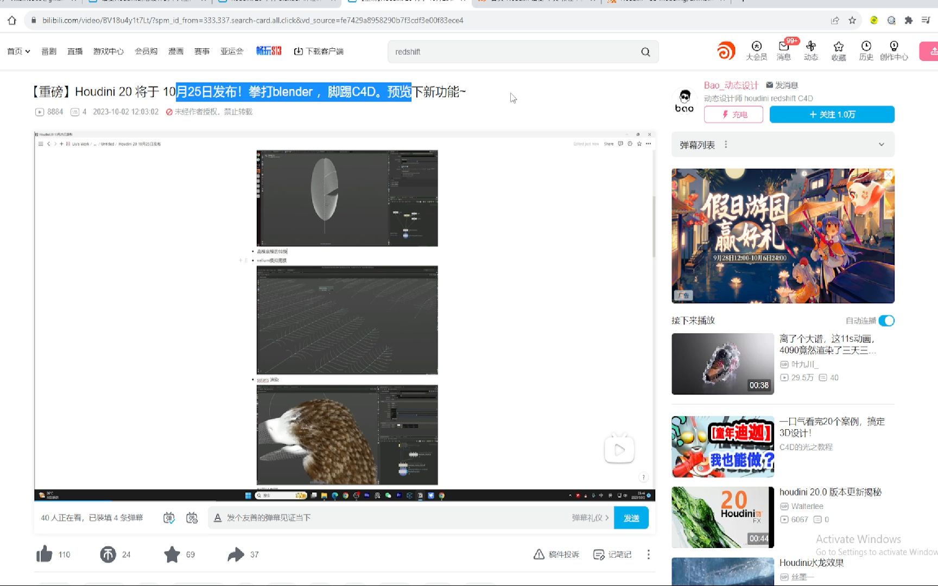938x586 pixels.
Task: Click the dislike icon
Action: [108, 554]
